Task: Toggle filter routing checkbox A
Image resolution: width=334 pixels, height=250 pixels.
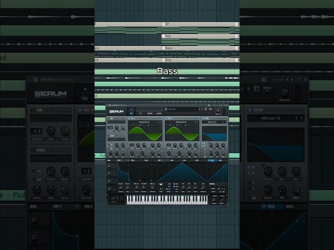Action: 202,143
